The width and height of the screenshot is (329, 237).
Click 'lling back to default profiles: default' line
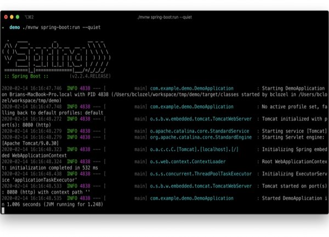pos(53,113)
